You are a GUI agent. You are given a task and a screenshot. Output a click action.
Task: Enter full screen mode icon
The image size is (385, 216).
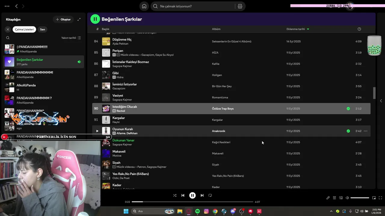(380, 198)
